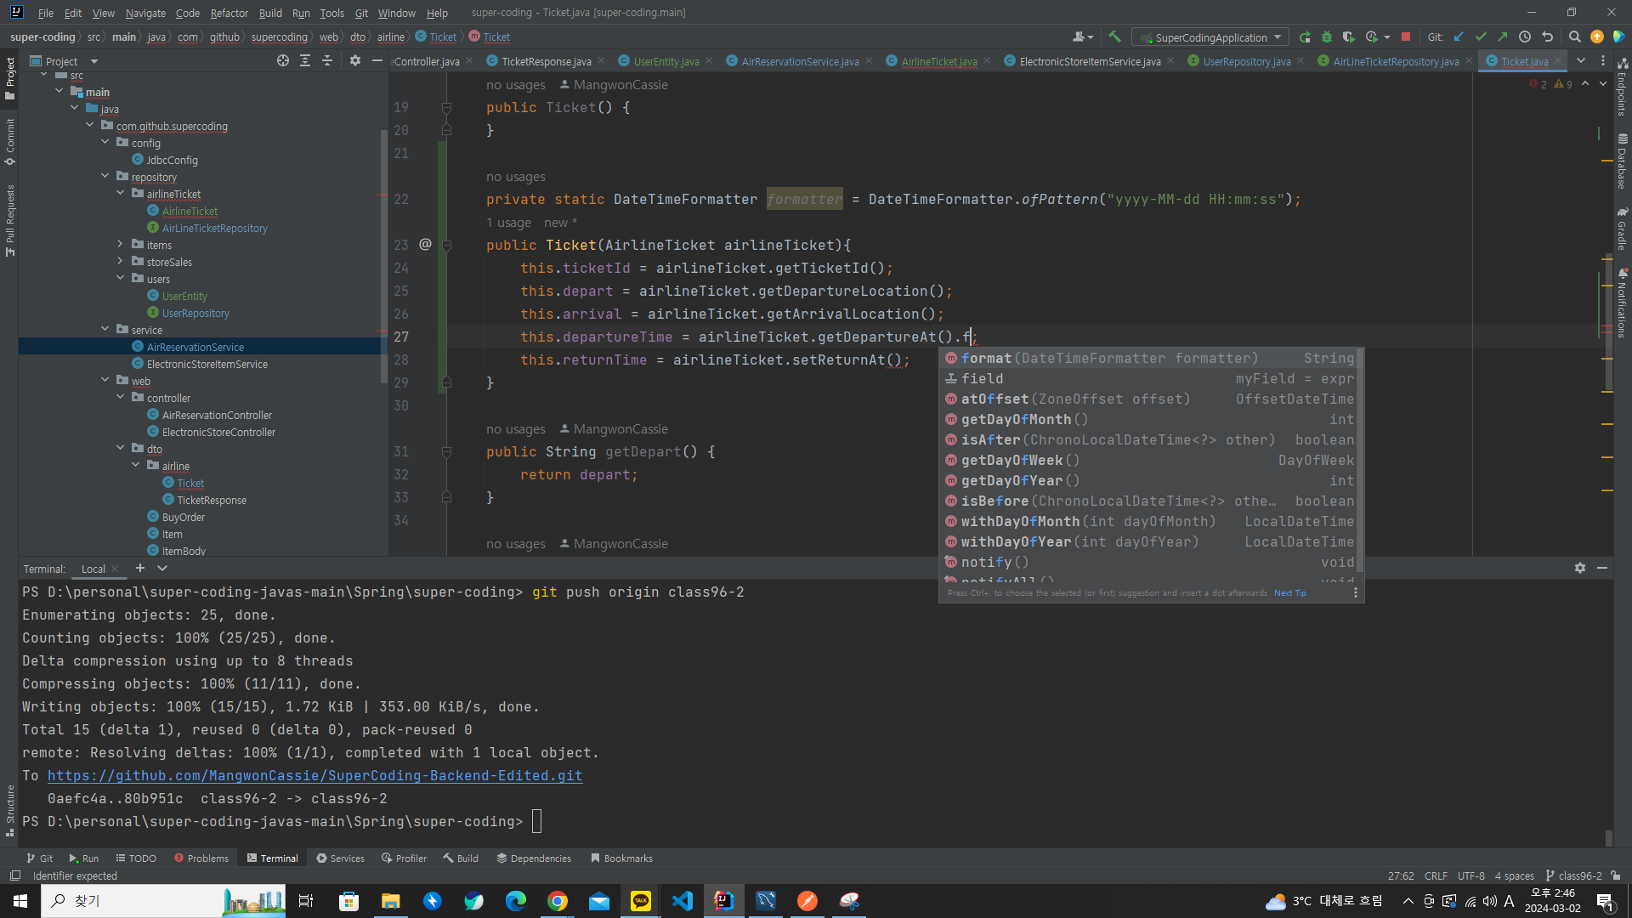The width and height of the screenshot is (1632, 918).
Task: Collapse all in Project panel
Action: click(327, 61)
